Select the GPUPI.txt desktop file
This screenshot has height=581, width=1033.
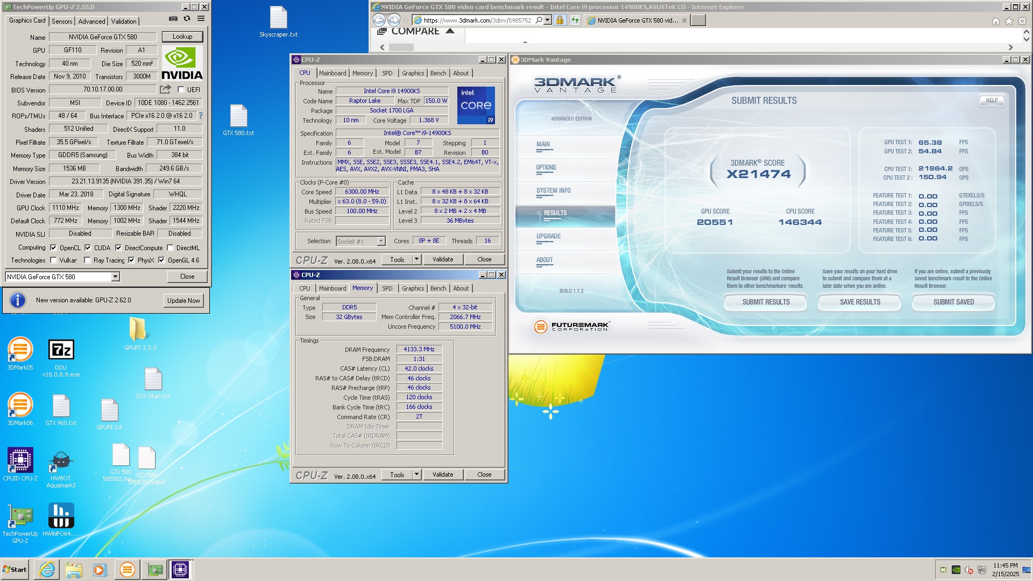tap(109, 414)
